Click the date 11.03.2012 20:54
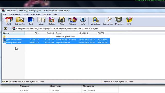165x93 pixels. click(x=87, y=42)
